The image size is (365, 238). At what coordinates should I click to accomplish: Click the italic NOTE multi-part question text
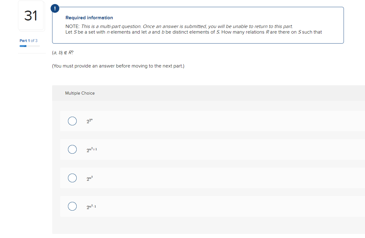(x=186, y=26)
